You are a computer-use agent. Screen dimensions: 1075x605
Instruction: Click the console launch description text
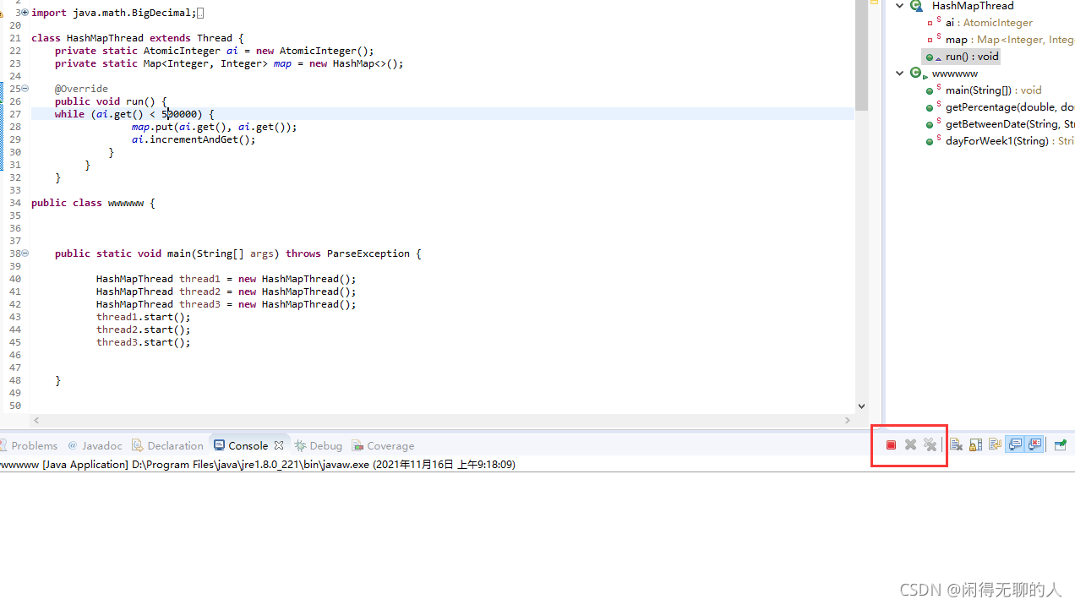258,464
